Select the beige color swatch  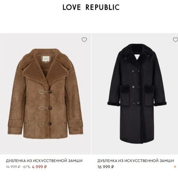(x=175, y=167)
